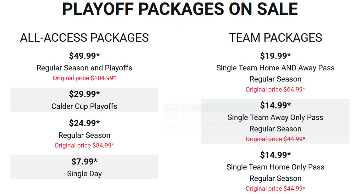This screenshot has height=194, width=361.
Task: Open the faint Snipping Tool Delay dropdown
Action: pos(210,116)
